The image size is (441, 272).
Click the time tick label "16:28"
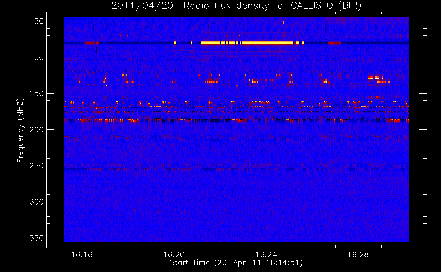coord(358,255)
